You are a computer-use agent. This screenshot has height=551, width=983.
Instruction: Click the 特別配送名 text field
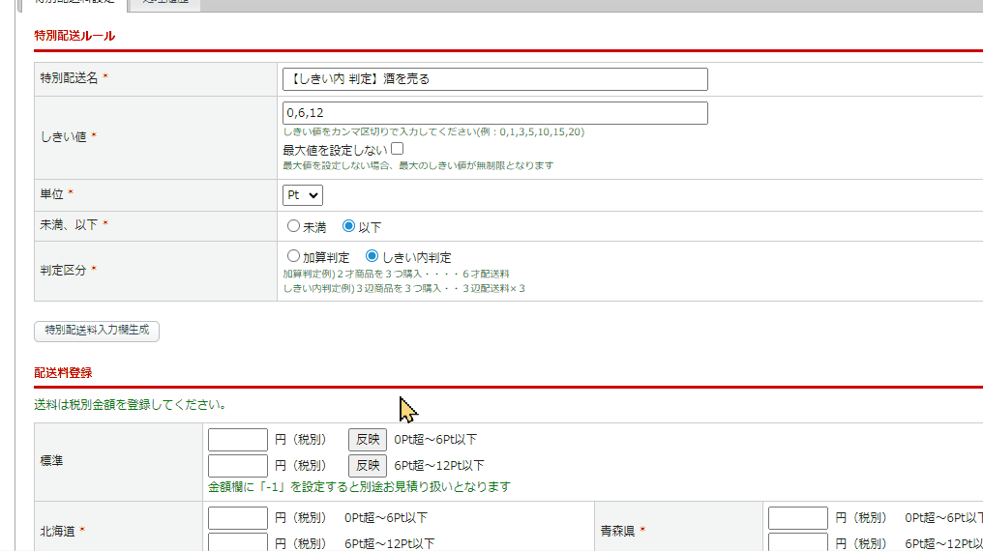(x=494, y=79)
